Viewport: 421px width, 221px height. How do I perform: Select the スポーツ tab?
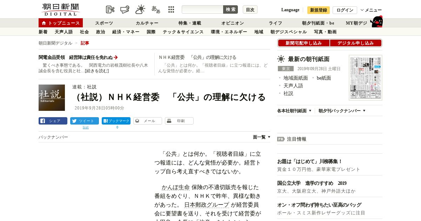(x=104, y=23)
